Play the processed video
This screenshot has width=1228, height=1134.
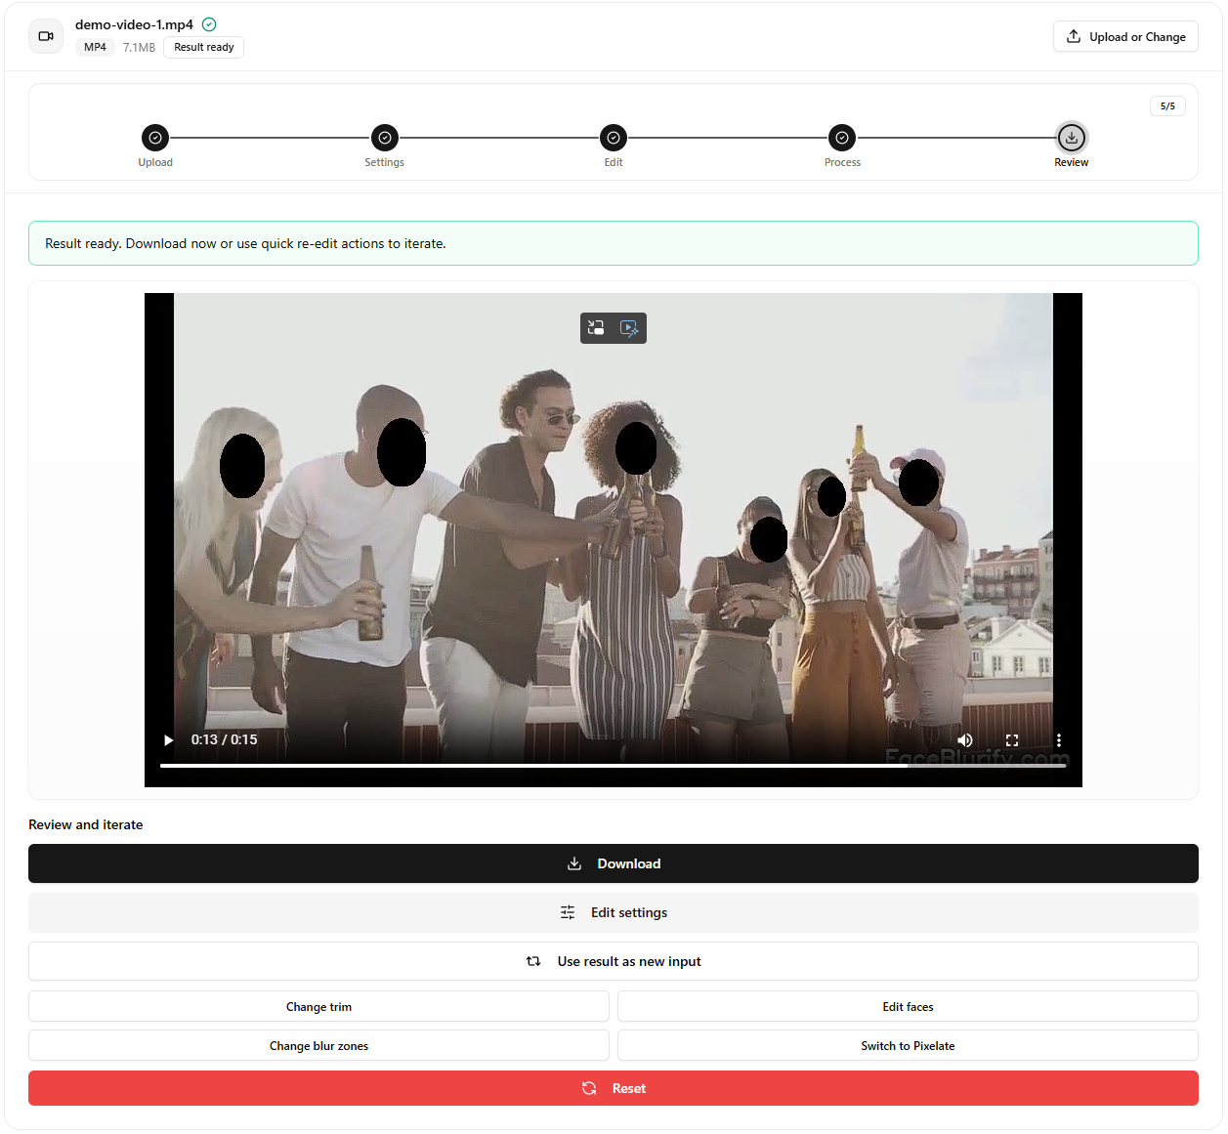click(168, 740)
